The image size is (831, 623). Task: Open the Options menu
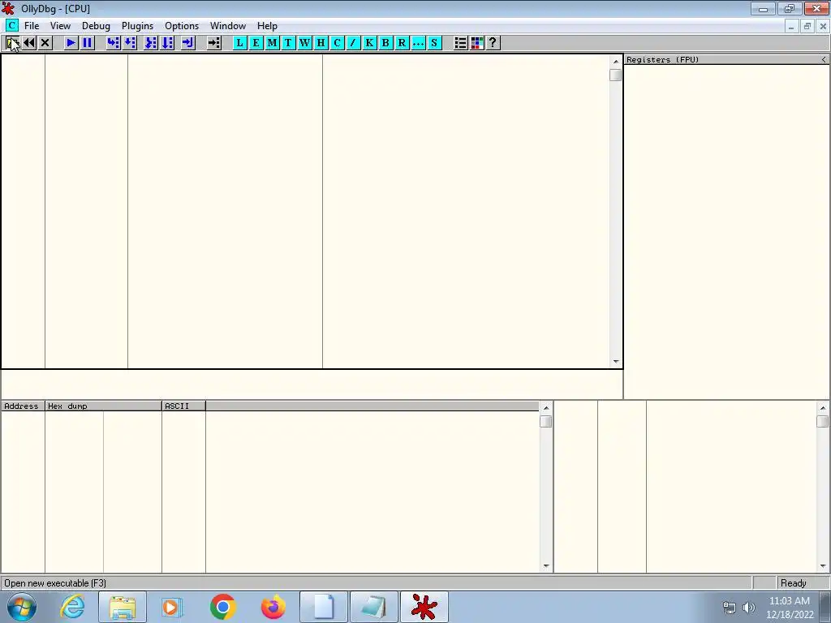[182, 25]
